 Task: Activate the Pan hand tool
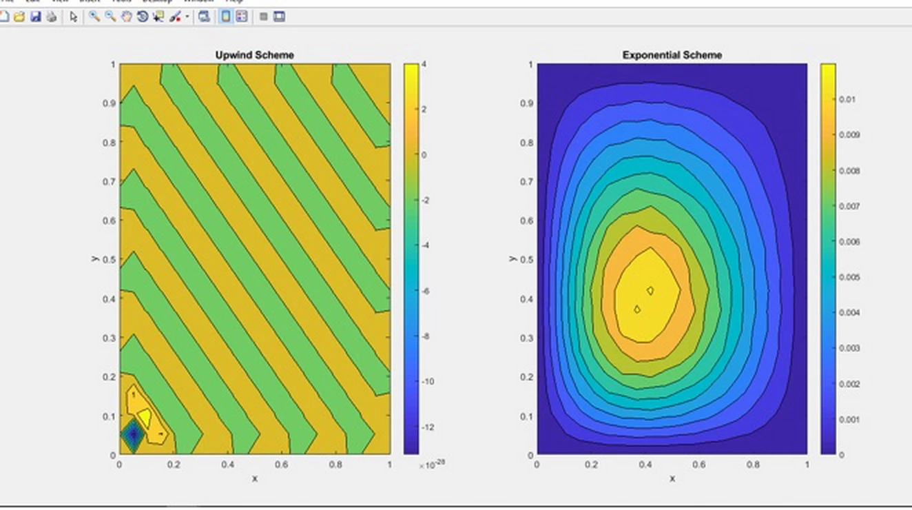127,17
